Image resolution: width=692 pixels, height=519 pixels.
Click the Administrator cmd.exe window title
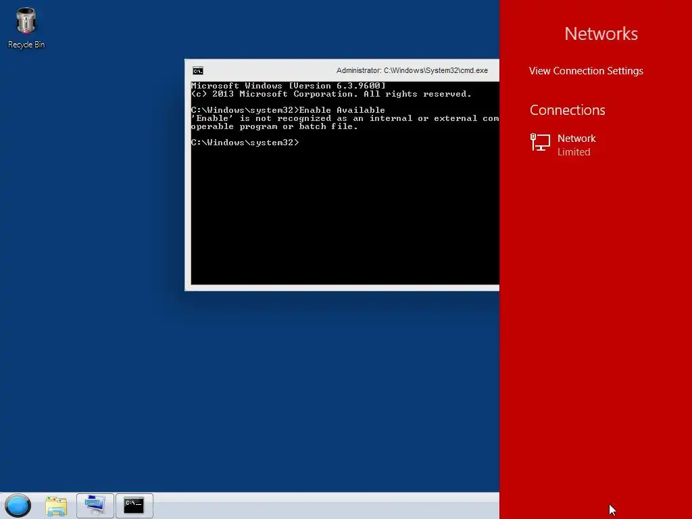(x=412, y=70)
